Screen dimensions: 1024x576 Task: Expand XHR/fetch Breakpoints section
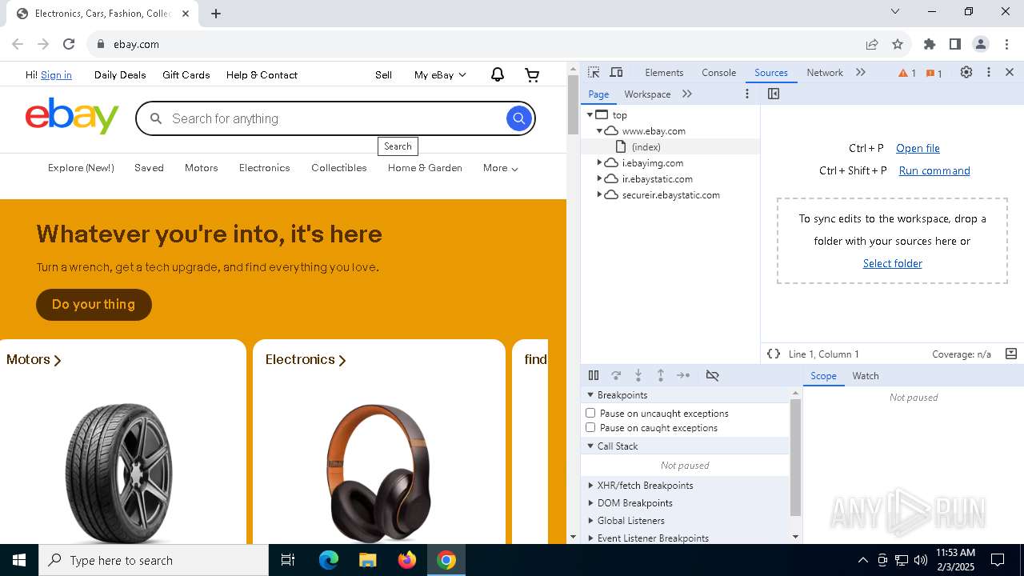point(590,486)
